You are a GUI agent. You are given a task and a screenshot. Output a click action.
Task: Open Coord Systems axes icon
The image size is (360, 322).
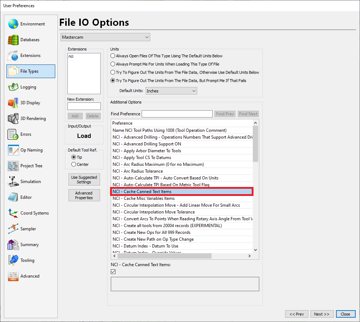click(x=13, y=213)
